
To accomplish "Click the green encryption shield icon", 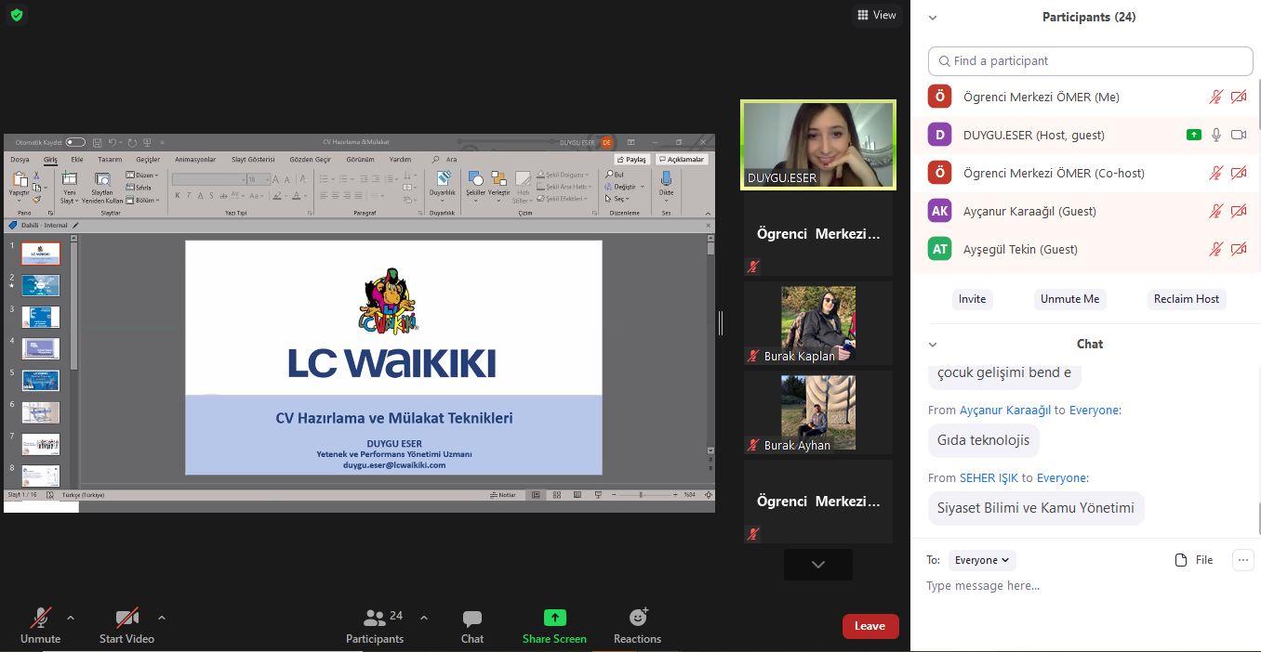I will (17, 15).
